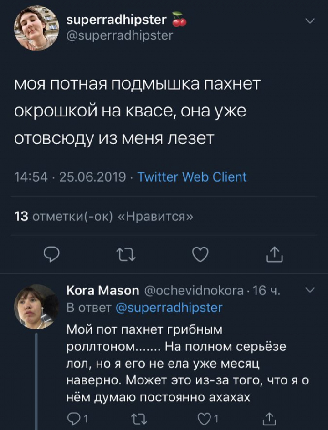Open the superradhipster display name
This screenshot has height=430, width=328.
(117, 20)
